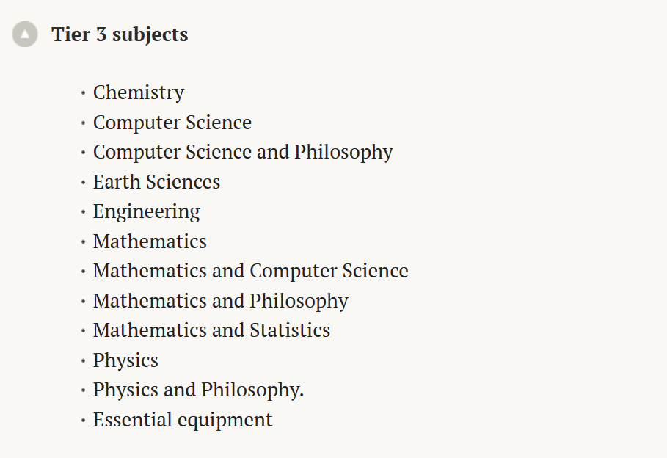Choose Earth Sciences from the list
Image resolution: width=667 pixels, height=458 pixels.
click(x=156, y=182)
